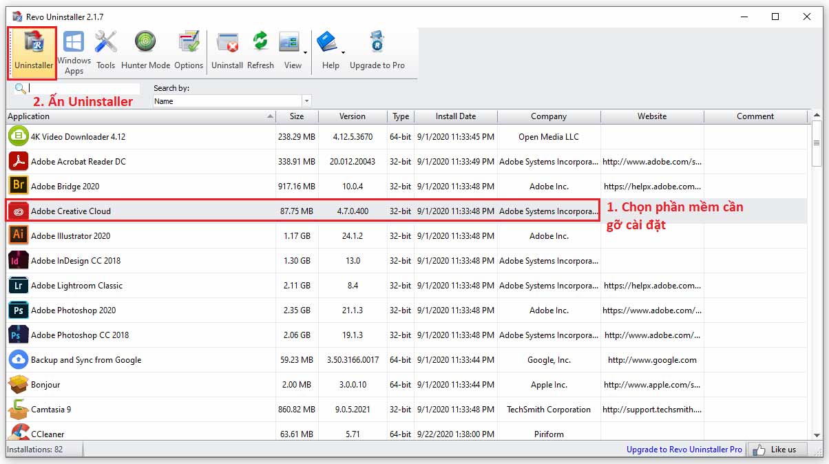This screenshot has width=829, height=464.
Task: Select the Adobe Creative Cloud entry
Action: coord(207,211)
